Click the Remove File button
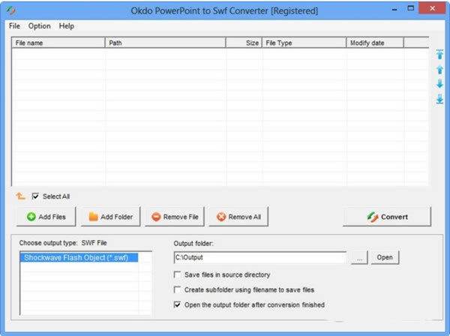The width and height of the screenshot is (450, 336). point(175,217)
